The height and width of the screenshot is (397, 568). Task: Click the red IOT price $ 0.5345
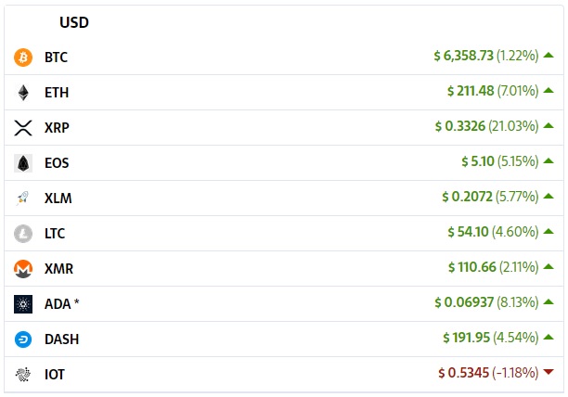point(464,373)
